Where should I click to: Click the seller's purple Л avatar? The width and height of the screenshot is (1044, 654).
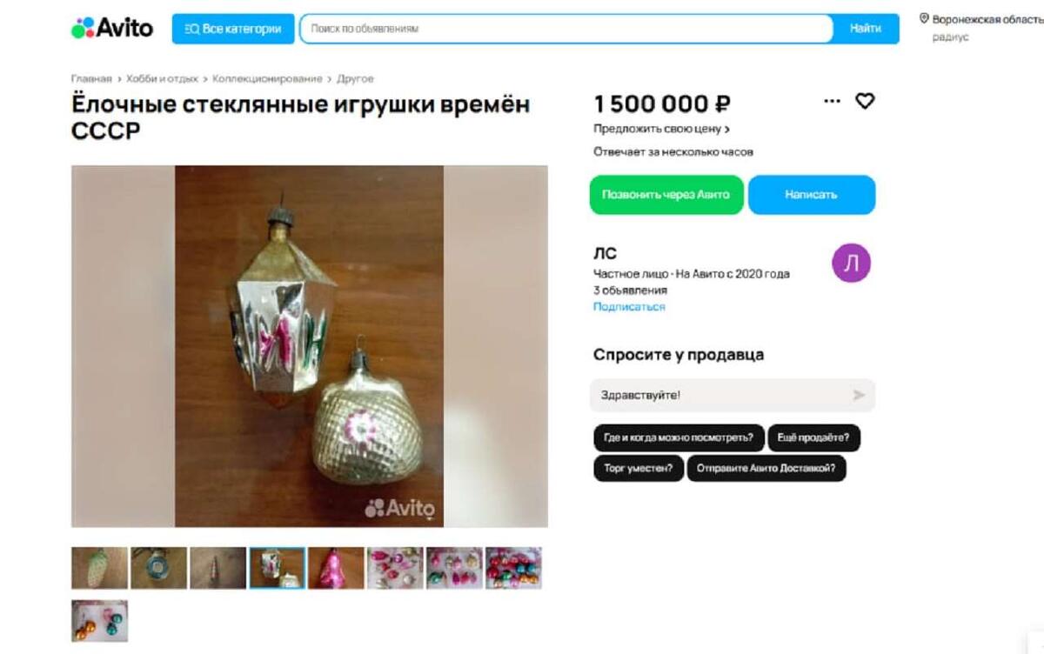[x=851, y=264]
